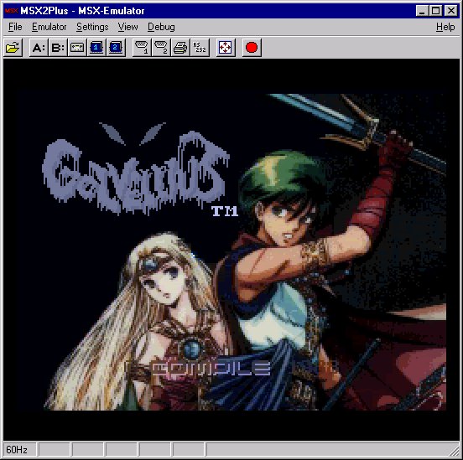Open the Emulator menu
Viewport: 463px width, 460px height.
pos(49,27)
